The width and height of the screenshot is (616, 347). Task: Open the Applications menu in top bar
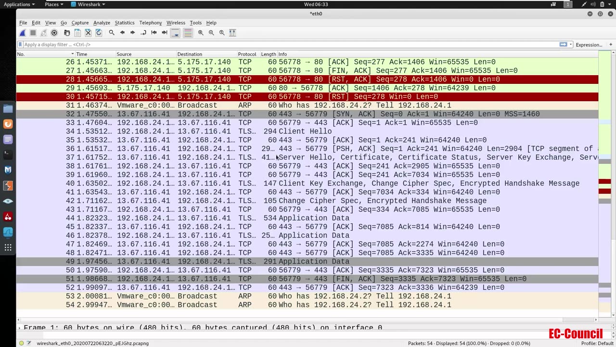[x=19, y=4]
